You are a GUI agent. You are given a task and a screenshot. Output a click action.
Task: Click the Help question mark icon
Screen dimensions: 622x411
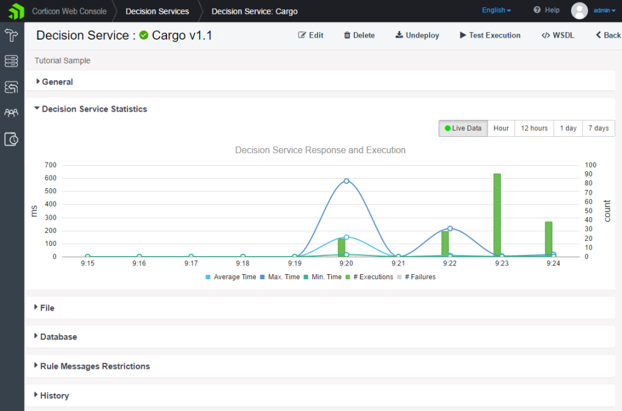(537, 10)
